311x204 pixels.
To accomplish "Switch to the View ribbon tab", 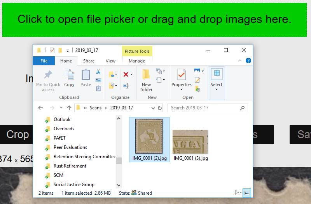I will [x=110, y=61].
